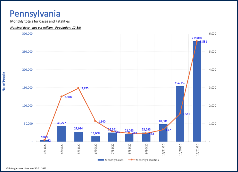Image resolution: width=238 pixels, height=172 pixels.
Task: Select the 6/30/20 date axis label
Action: pyautogui.click(x=95, y=150)
